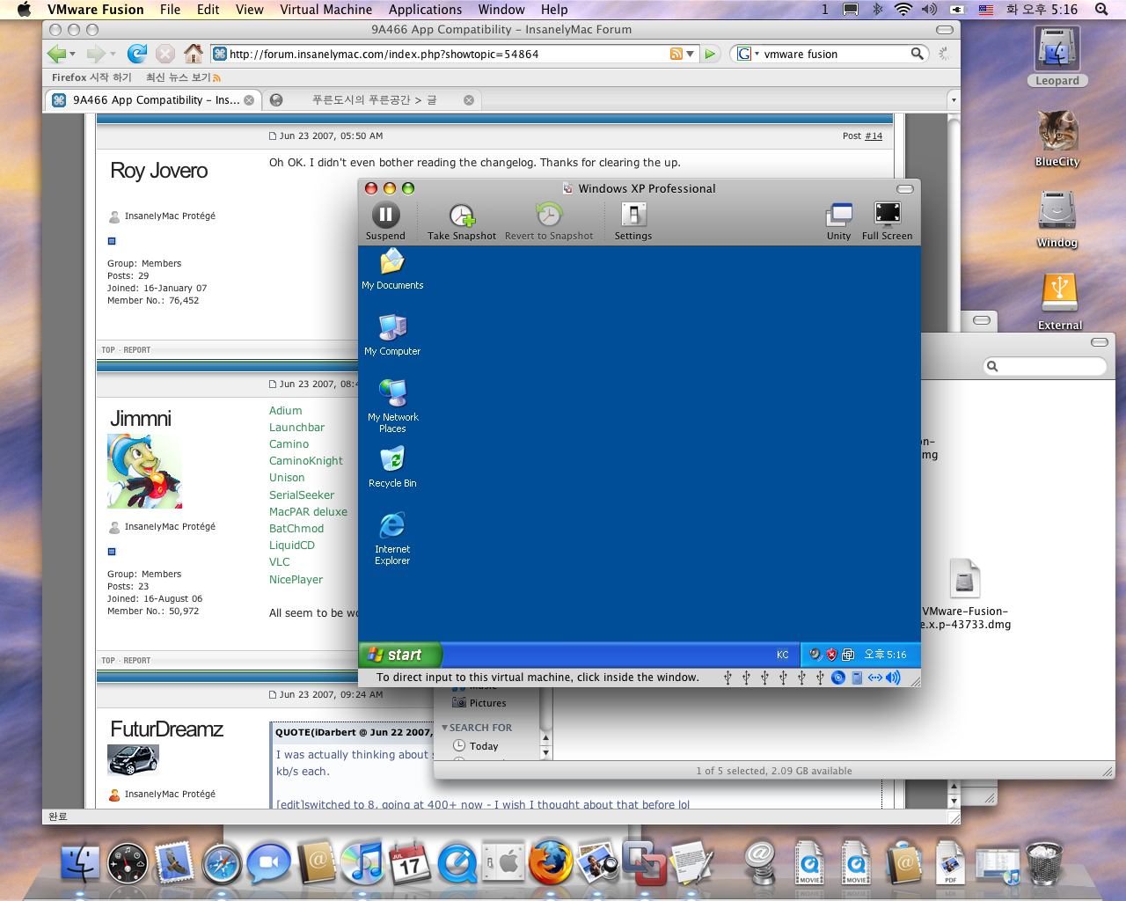Suspend the Windows XP virtual machine
The image size is (1126, 901).
click(385, 221)
